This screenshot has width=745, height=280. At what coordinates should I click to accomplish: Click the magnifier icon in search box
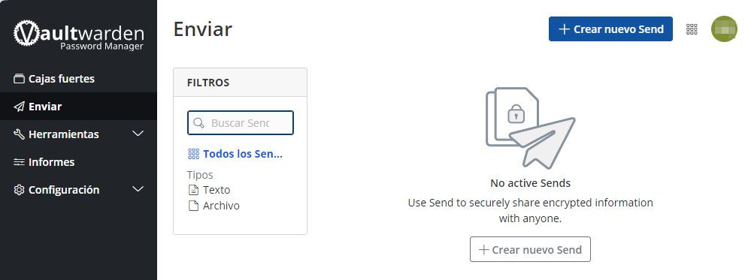pos(198,123)
